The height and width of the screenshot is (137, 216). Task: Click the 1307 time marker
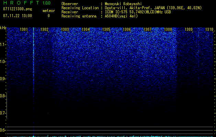click(x=147, y=29)
